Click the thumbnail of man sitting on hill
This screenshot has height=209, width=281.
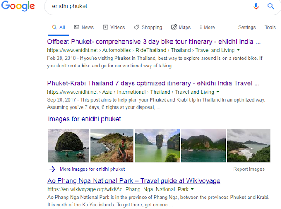pos(112,146)
